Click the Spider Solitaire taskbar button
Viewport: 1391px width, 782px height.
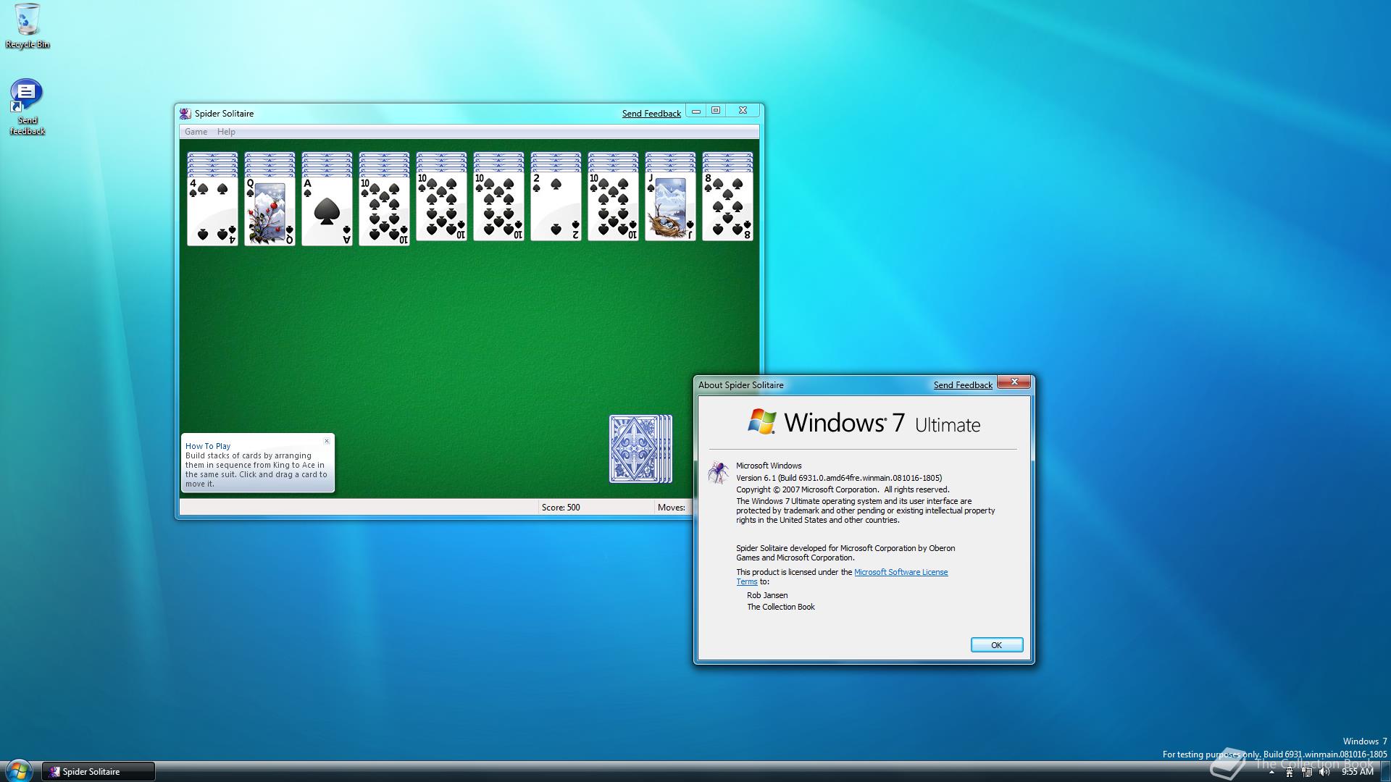98,772
